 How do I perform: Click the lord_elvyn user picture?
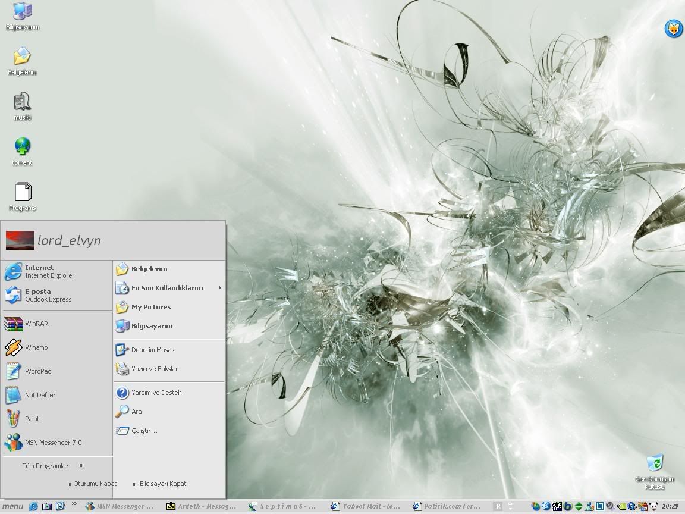20,240
